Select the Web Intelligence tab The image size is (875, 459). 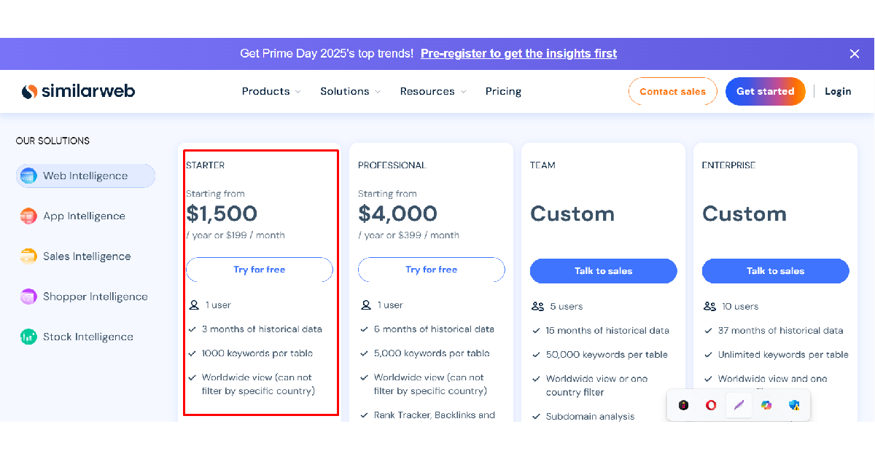coord(85,176)
